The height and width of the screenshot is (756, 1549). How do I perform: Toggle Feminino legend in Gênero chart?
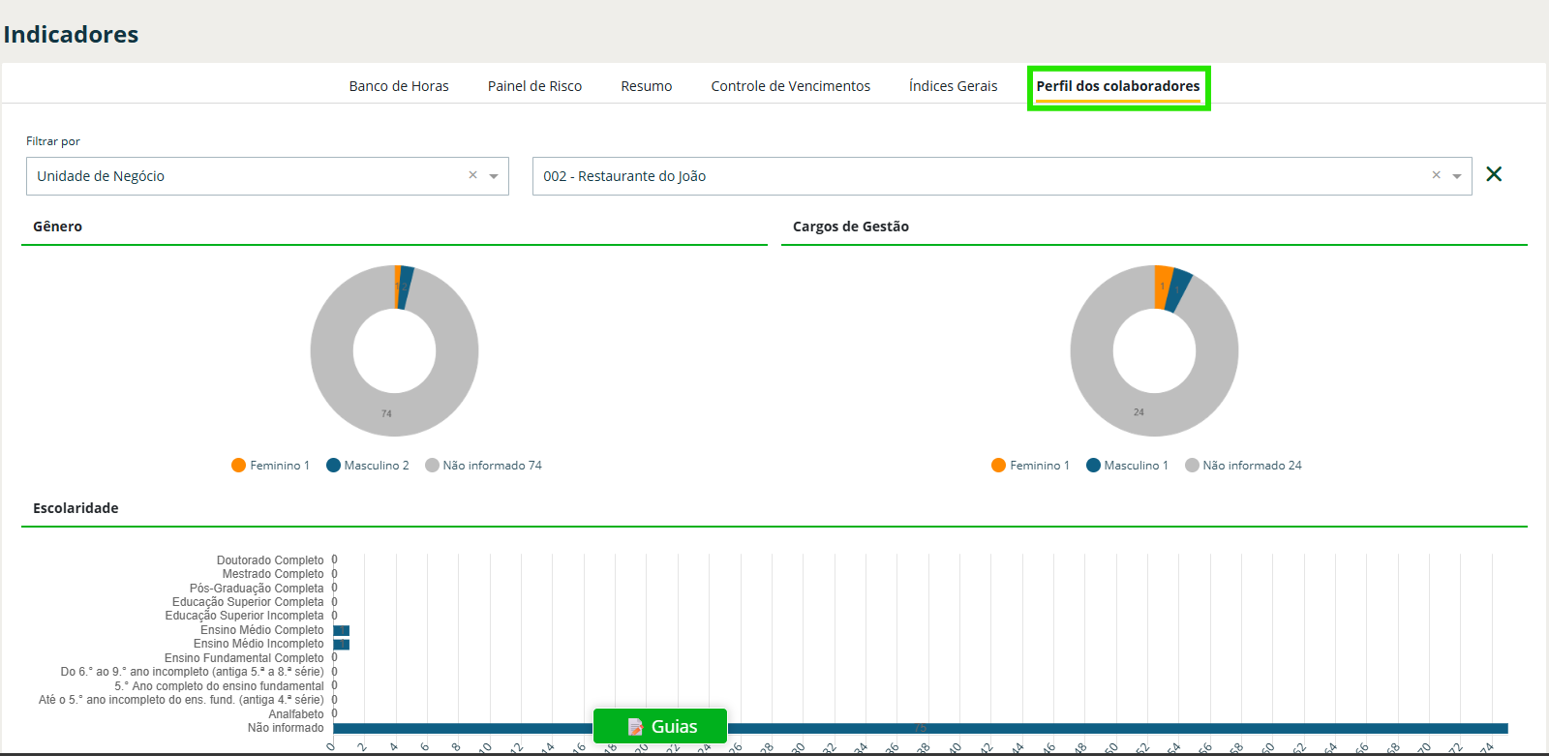[271, 466]
